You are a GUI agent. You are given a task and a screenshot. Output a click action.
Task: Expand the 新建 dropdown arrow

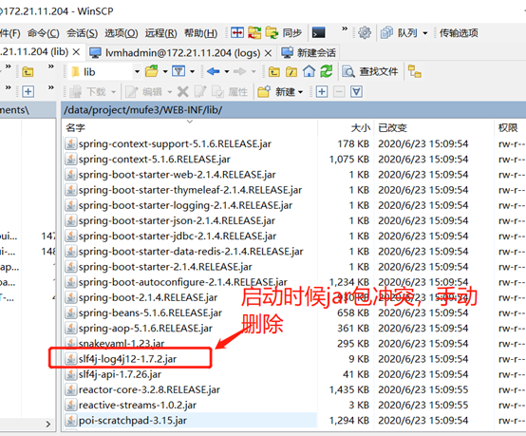(300, 91)
